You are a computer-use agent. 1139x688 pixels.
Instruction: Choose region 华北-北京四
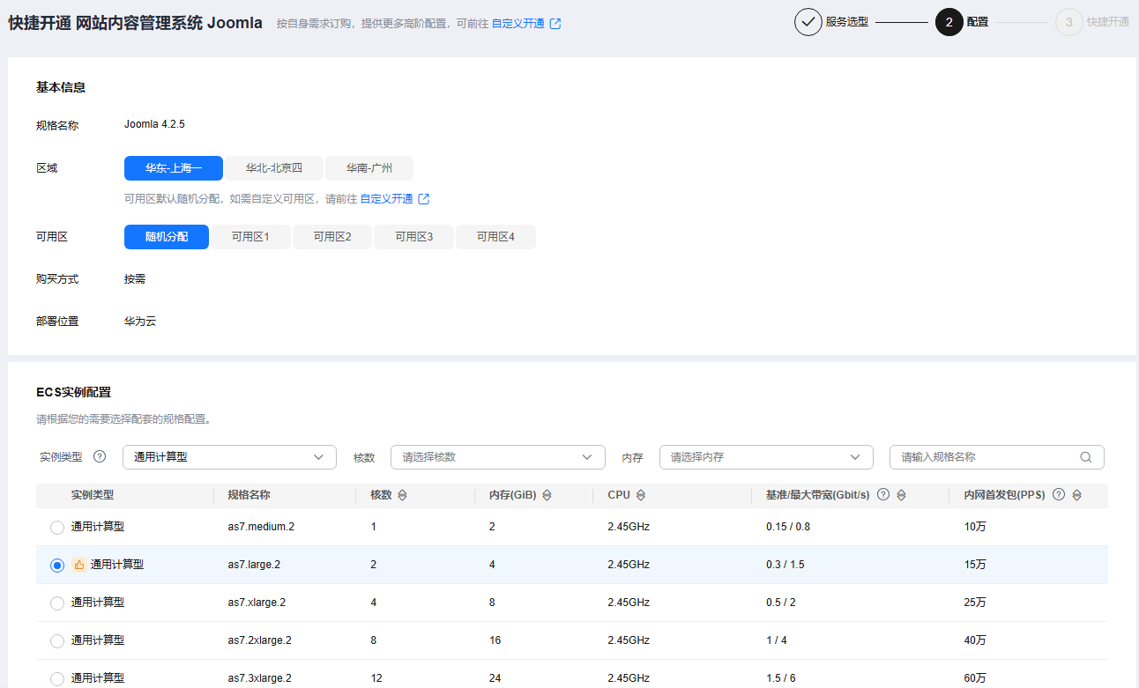274,168
